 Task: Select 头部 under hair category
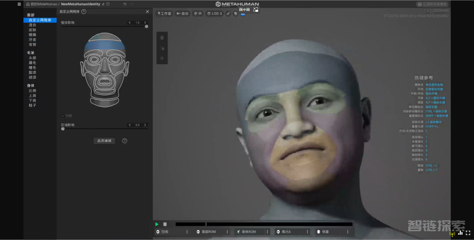[x=32, y=58]
